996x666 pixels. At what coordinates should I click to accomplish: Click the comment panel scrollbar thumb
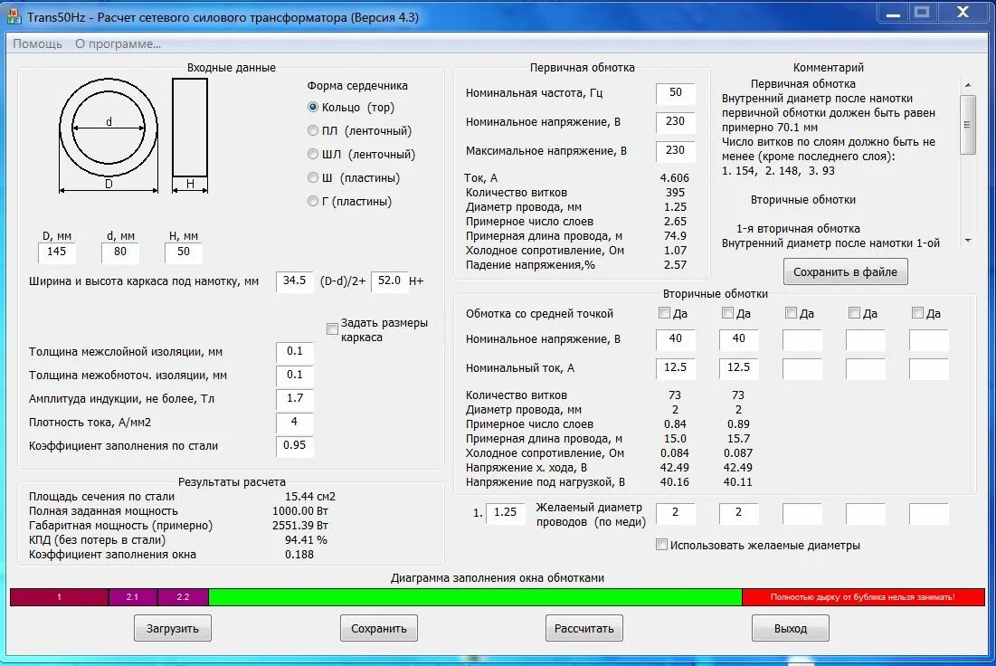click(968, 125)
